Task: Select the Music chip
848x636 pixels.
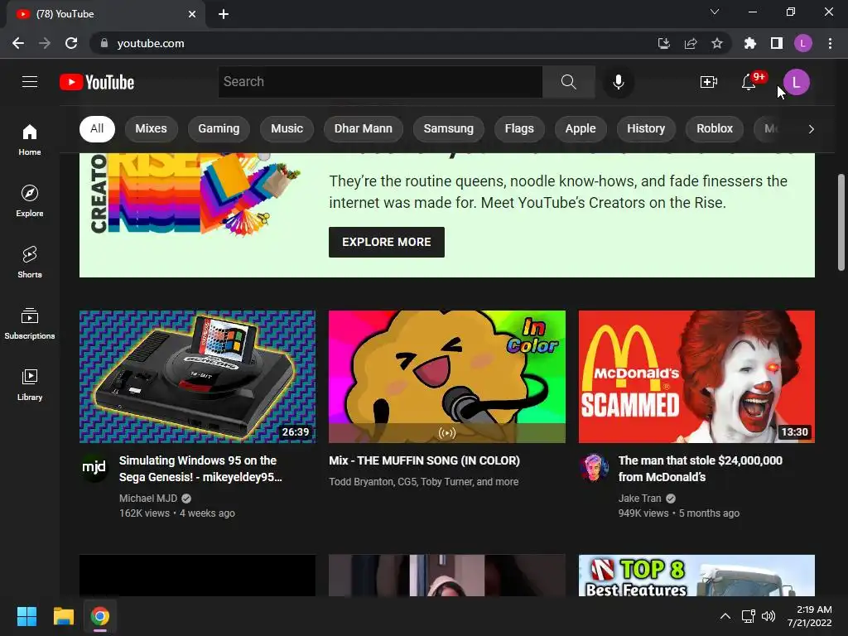Action: [287, 128]
